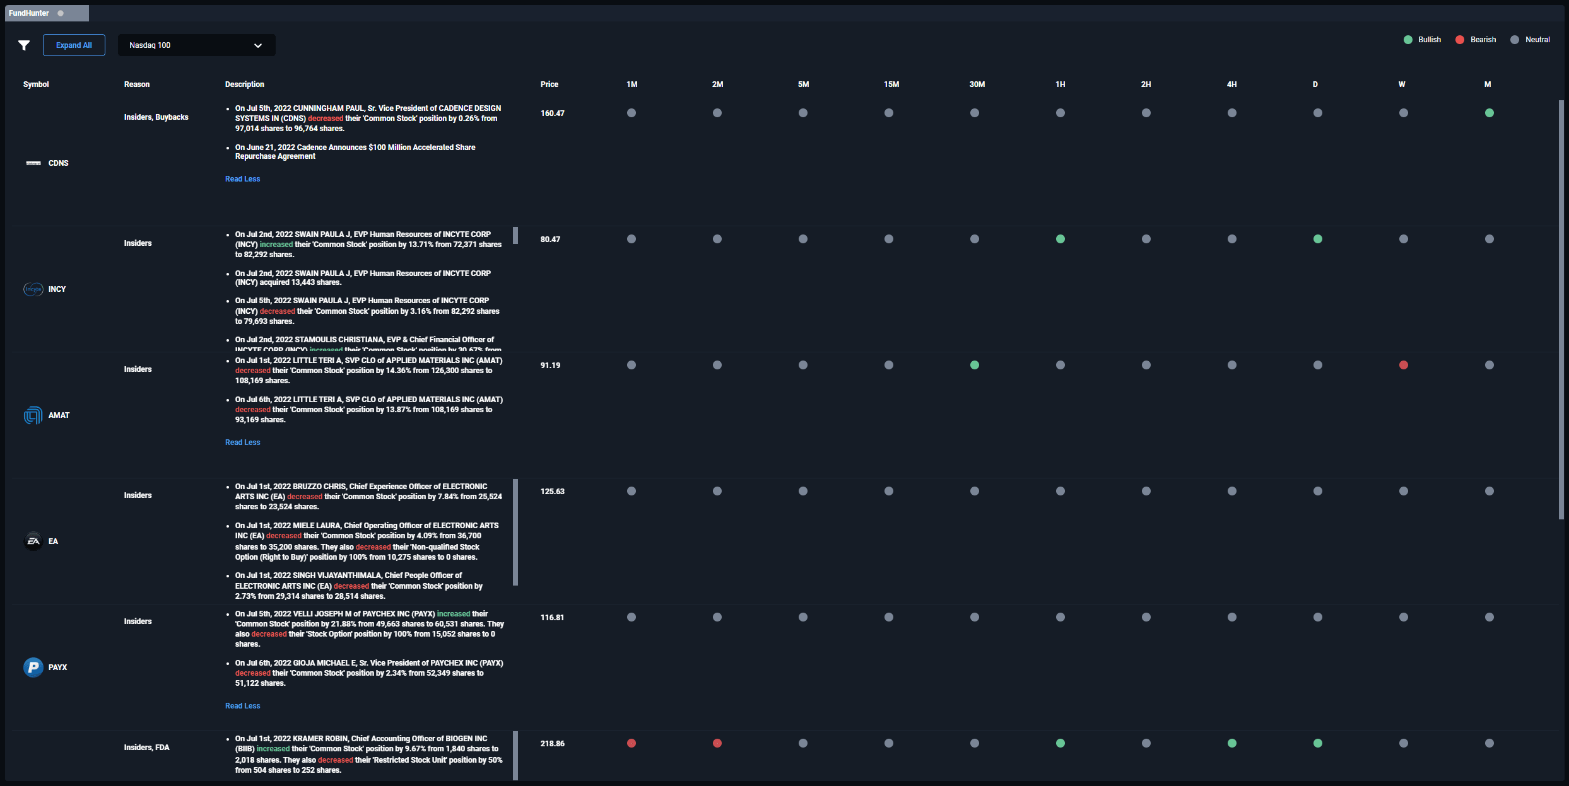1569x786 pixels.
Task: Click the Expand All button
Action: [74, 45]
